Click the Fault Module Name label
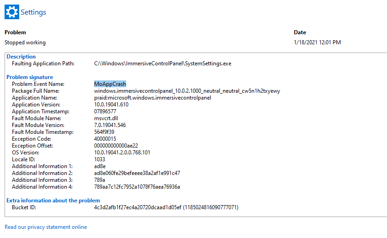Screen dimensions: 387x238 pyautogui.click(x=37, y=118)
